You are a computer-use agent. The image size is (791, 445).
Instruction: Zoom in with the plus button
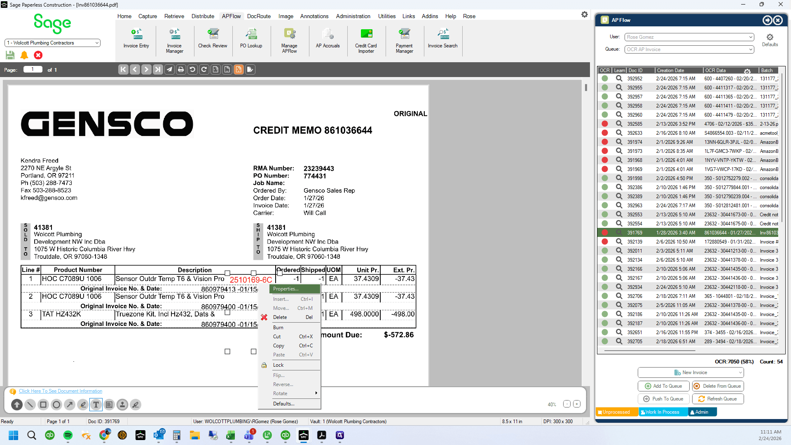click(x=577, y=404)
